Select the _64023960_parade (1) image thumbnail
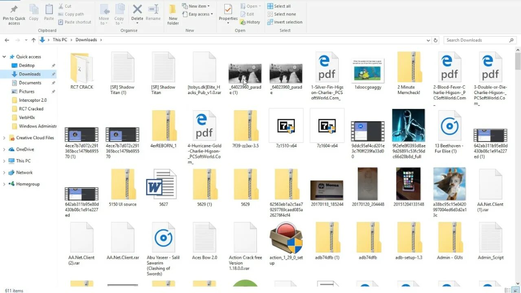The height and width of the screenshot is (293, 521). [245, 73]
